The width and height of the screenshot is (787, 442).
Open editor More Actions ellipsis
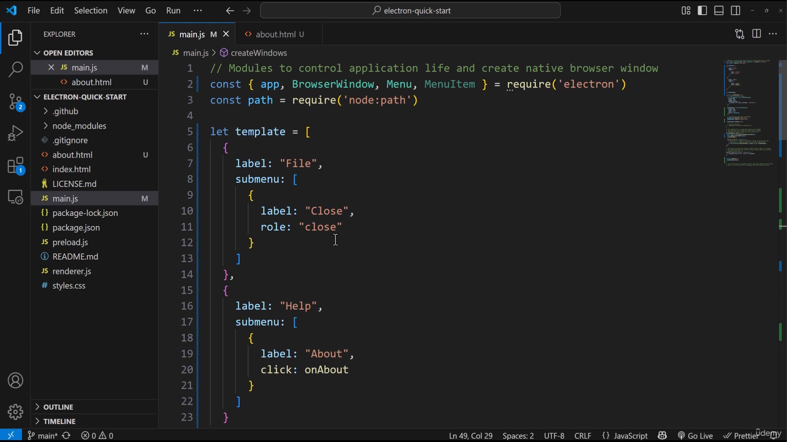point(773,34)
